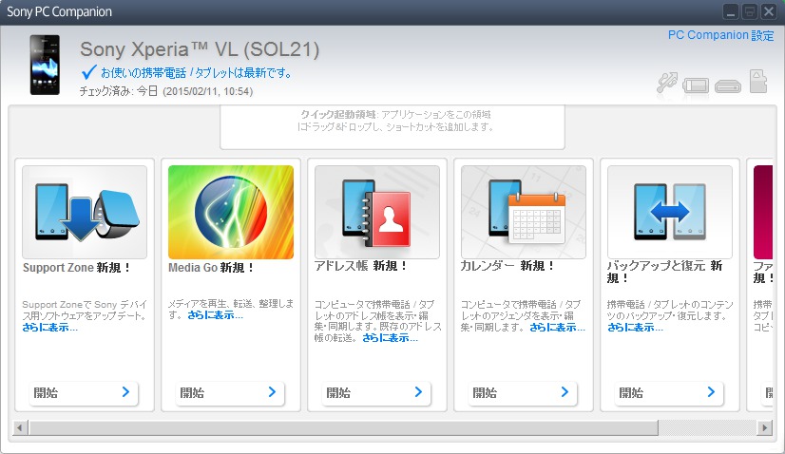Image resolution: width=785 pixels, height=454 pixels.
Task: Select the 'Media Go 新規！' title text
Action: 211,268
